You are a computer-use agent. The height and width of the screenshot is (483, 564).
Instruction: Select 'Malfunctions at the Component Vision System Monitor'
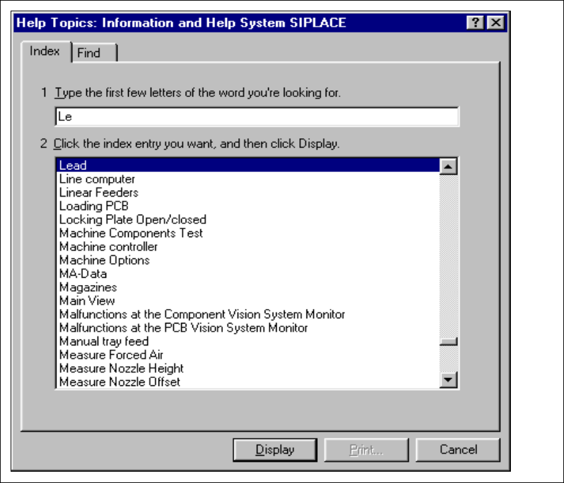pos(248,314)
